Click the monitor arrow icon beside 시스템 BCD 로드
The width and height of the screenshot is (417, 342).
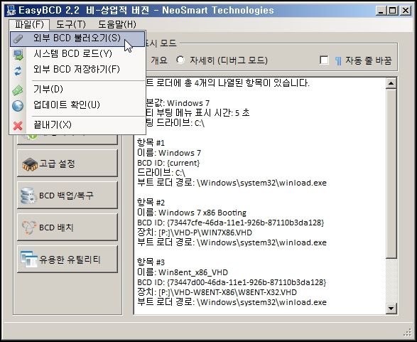18,55
